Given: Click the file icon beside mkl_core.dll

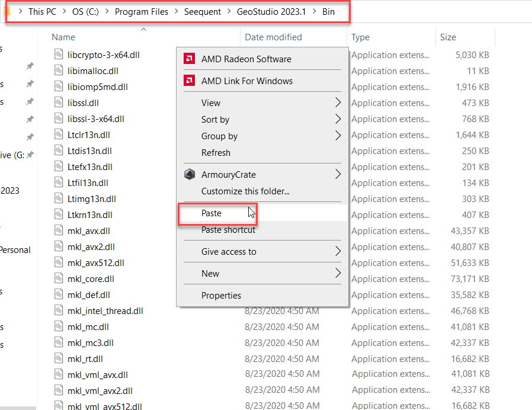Looking at the screenshot, I should pyautogui.click(x=57, y=278).
